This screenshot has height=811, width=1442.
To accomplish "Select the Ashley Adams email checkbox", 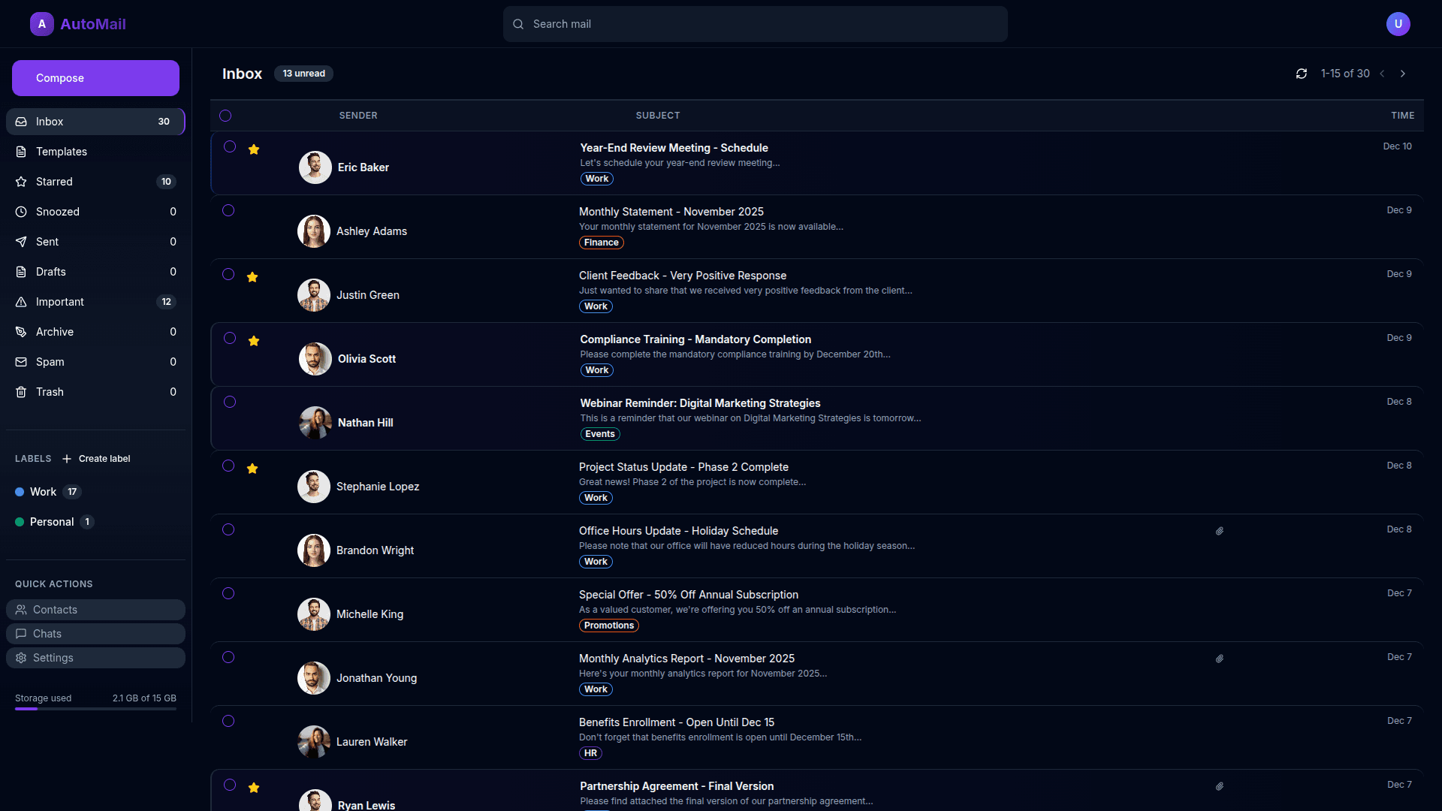I will pyautogui.click(x=228, y=211).
